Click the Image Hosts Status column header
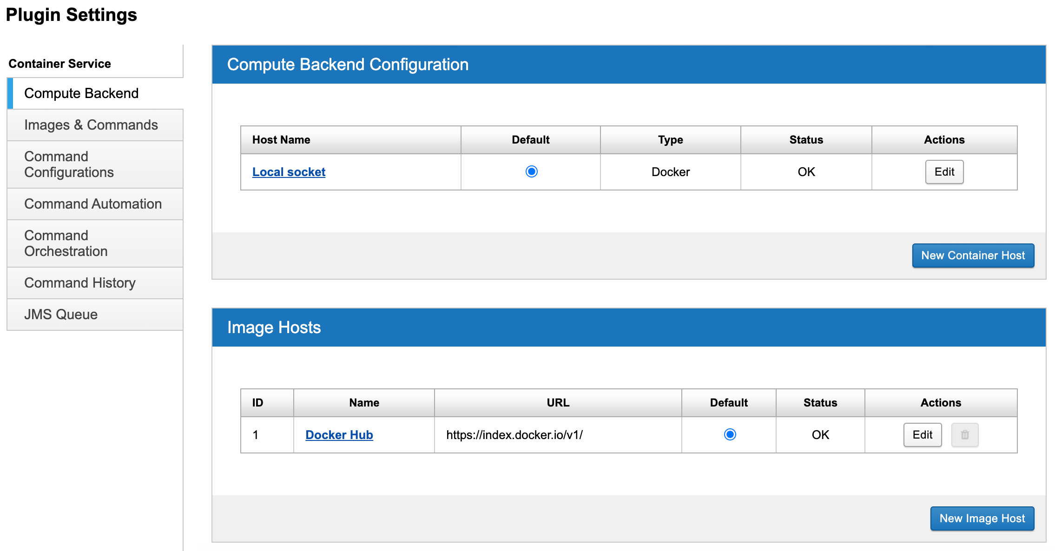This screenshot has width=1055, height=551. [x=820, y=403]
